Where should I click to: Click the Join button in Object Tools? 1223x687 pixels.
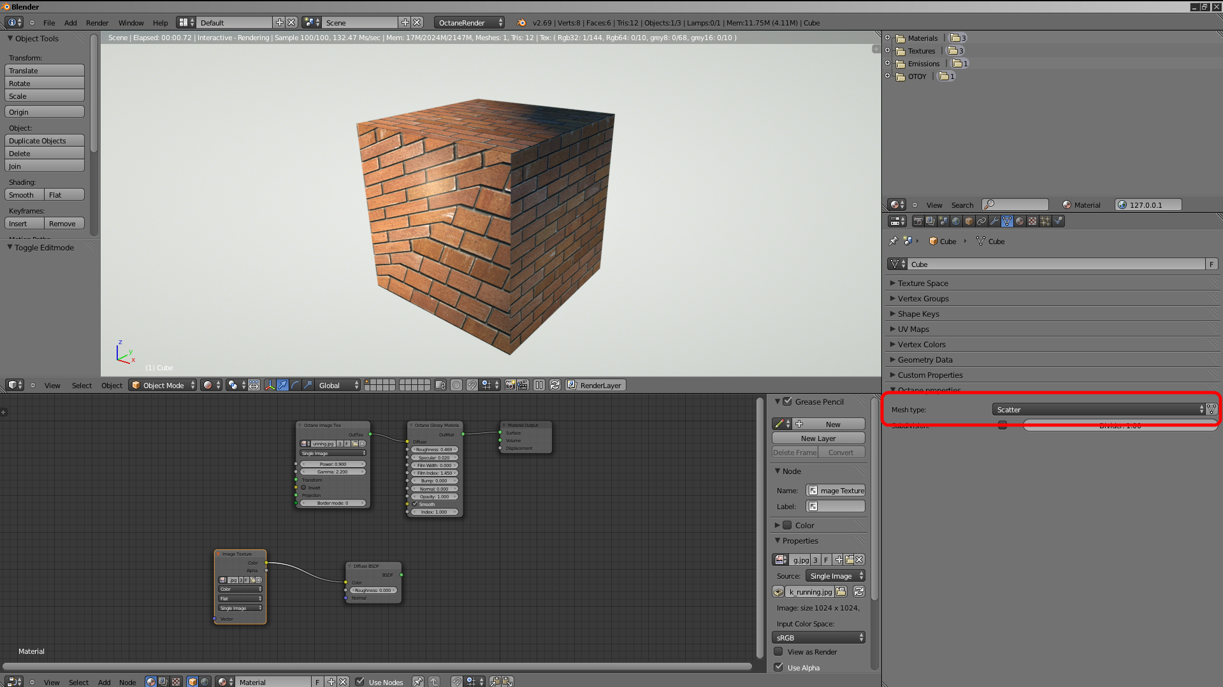[x=45, y=166]
